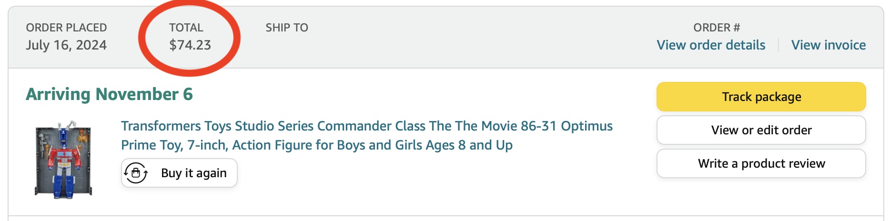Open the Transformers Toys Studio Series title link
890x221 pixels.
366,126
